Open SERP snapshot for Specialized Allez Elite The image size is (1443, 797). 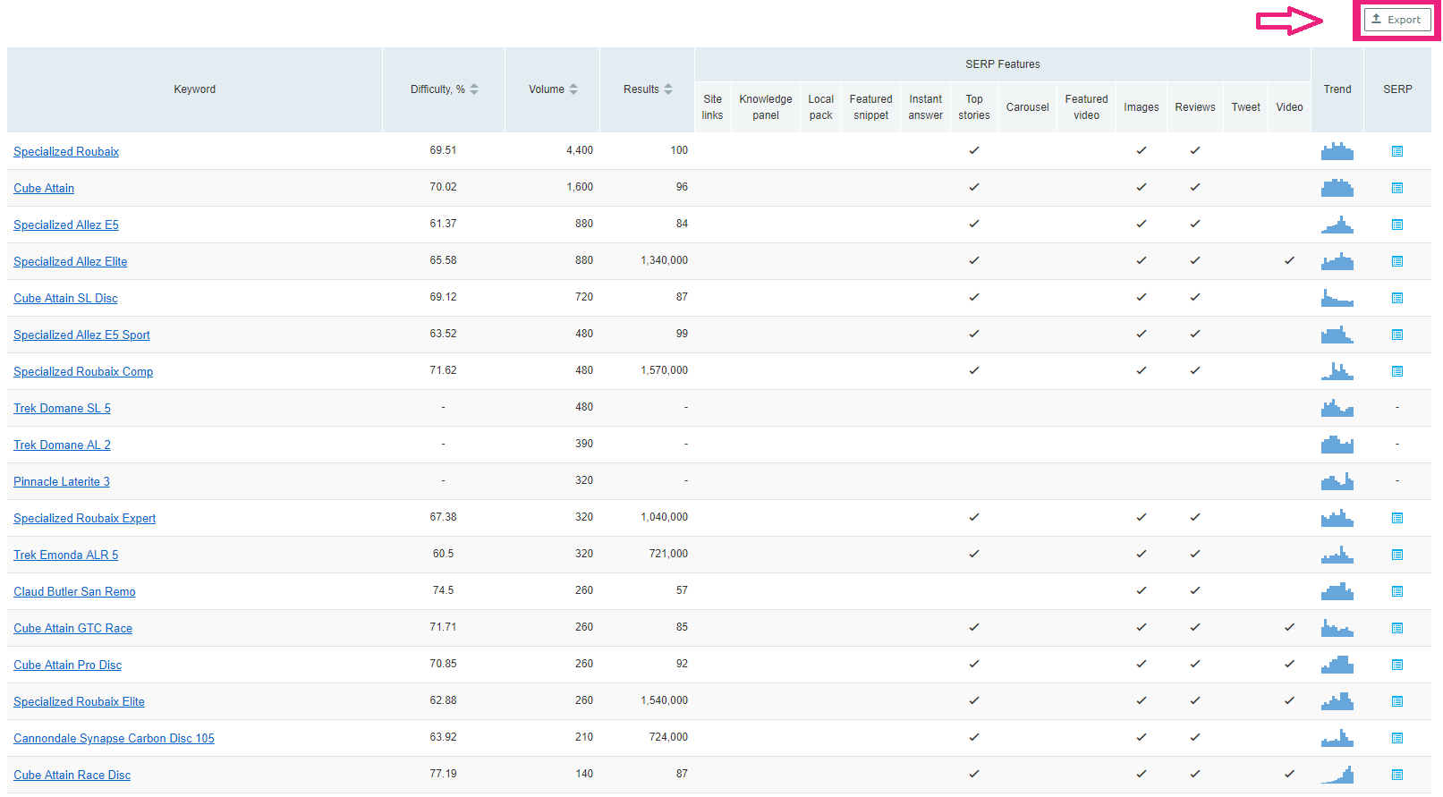click(x=1397, y=261)
